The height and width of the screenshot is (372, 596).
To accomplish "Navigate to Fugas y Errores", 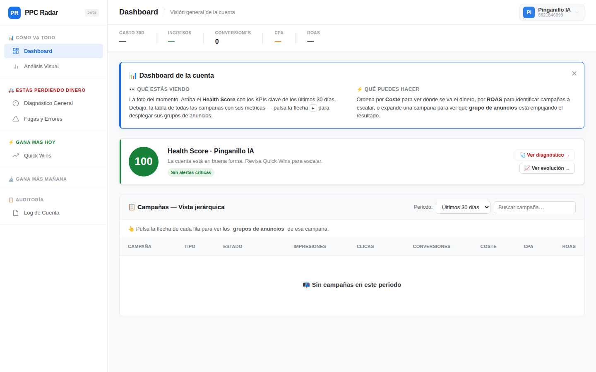I will (x=53, y=119).
